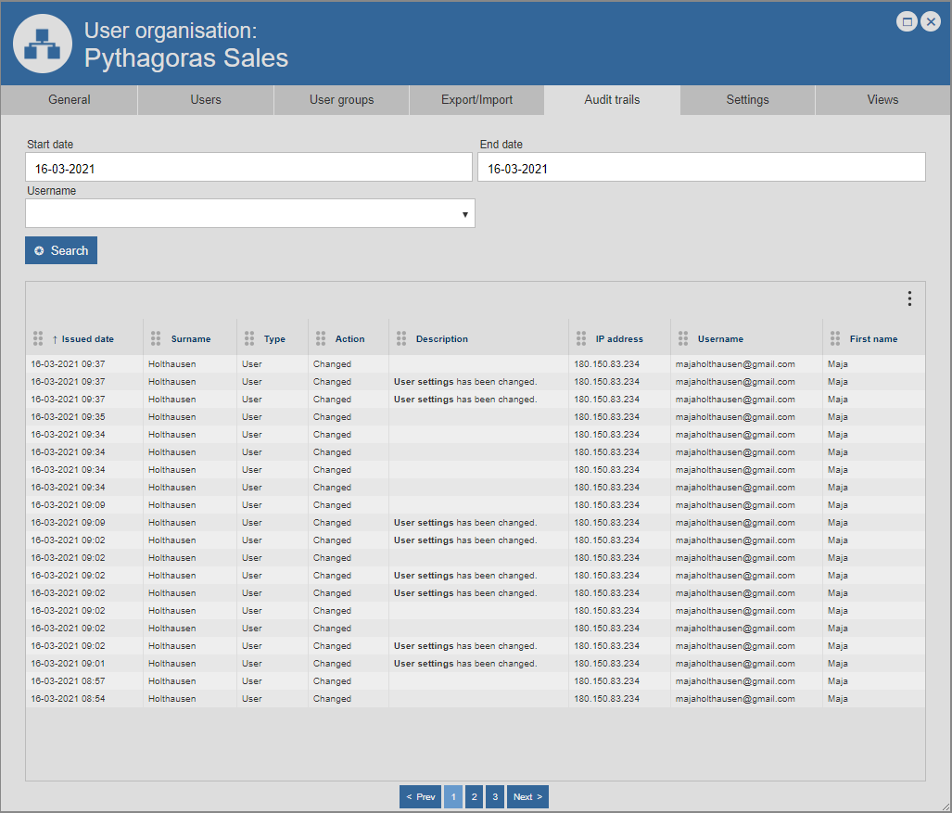Jump to page 3 of results
This screenshot has height=813, width=952.
pyautogui.click(x=495, y=796)
